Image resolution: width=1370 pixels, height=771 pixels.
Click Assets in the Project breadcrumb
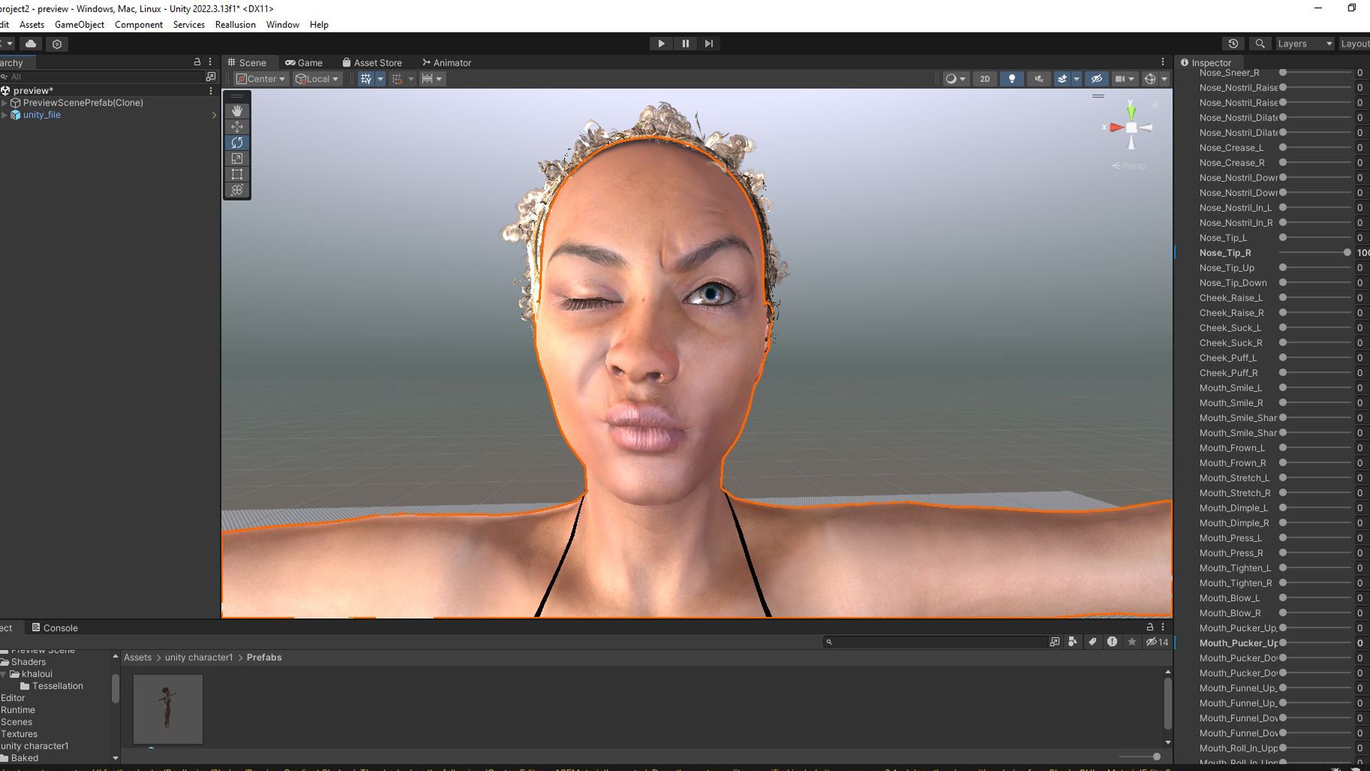click(138, 657)
